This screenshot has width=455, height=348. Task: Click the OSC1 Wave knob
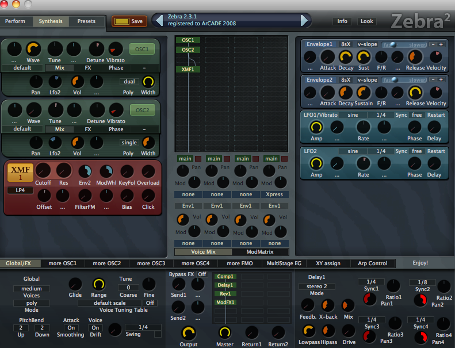click(x=33, y=49)
